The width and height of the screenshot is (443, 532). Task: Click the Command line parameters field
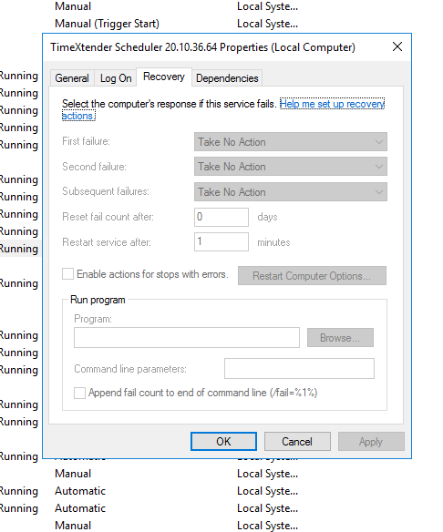(299, 368)
